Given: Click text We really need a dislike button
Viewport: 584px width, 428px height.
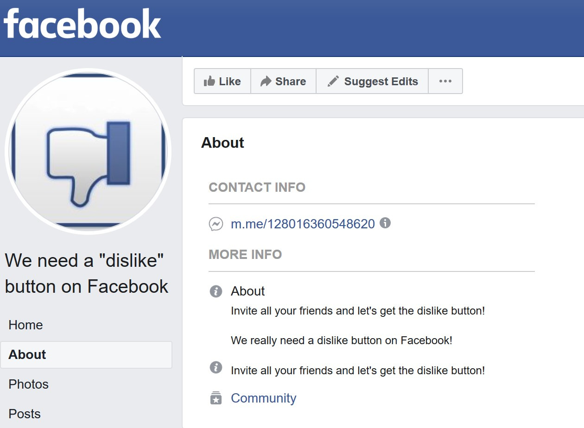Looking at the screenshot, I should [x=342, y=340].
